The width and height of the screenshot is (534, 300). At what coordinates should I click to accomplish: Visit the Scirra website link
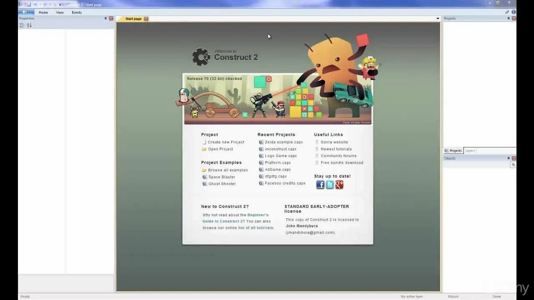(334, 142)
